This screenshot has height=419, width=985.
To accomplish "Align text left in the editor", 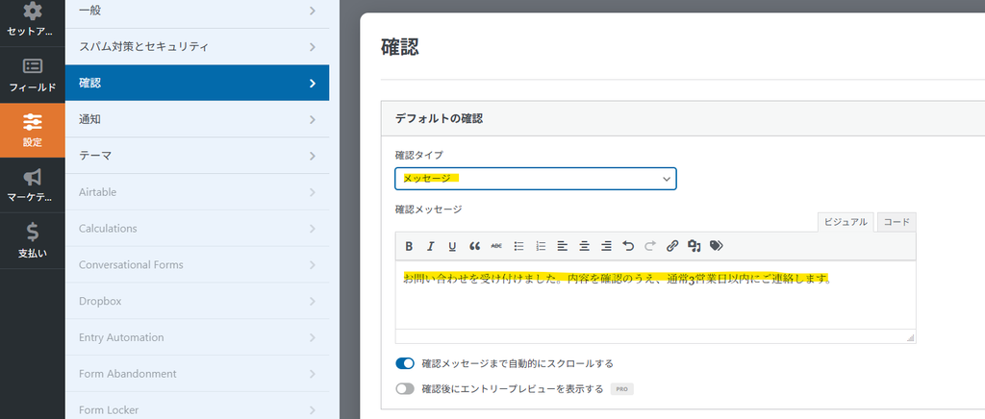I will pyautogui.click(x=562, y=247).
